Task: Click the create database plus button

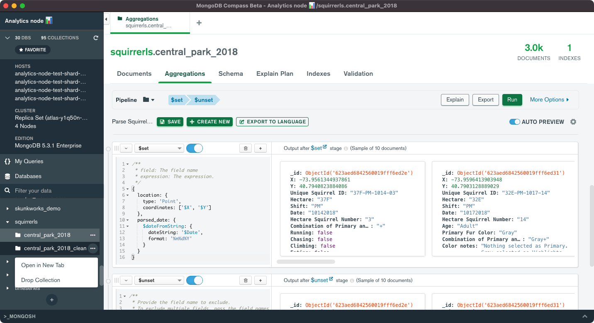Action: (x=52, y=299)
